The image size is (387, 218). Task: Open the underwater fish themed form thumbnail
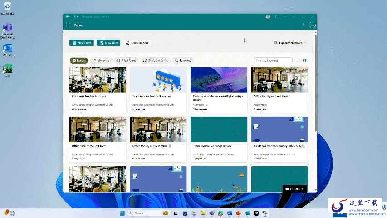[219, 179]
